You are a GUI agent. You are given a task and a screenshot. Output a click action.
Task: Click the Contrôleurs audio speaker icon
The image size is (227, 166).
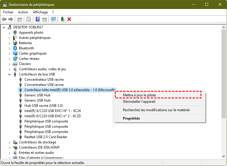point(15,69)
